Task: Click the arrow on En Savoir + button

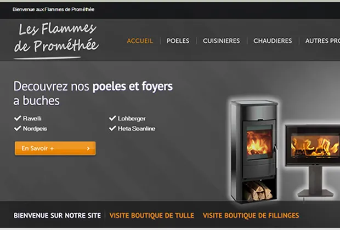Action: point(88,148)
